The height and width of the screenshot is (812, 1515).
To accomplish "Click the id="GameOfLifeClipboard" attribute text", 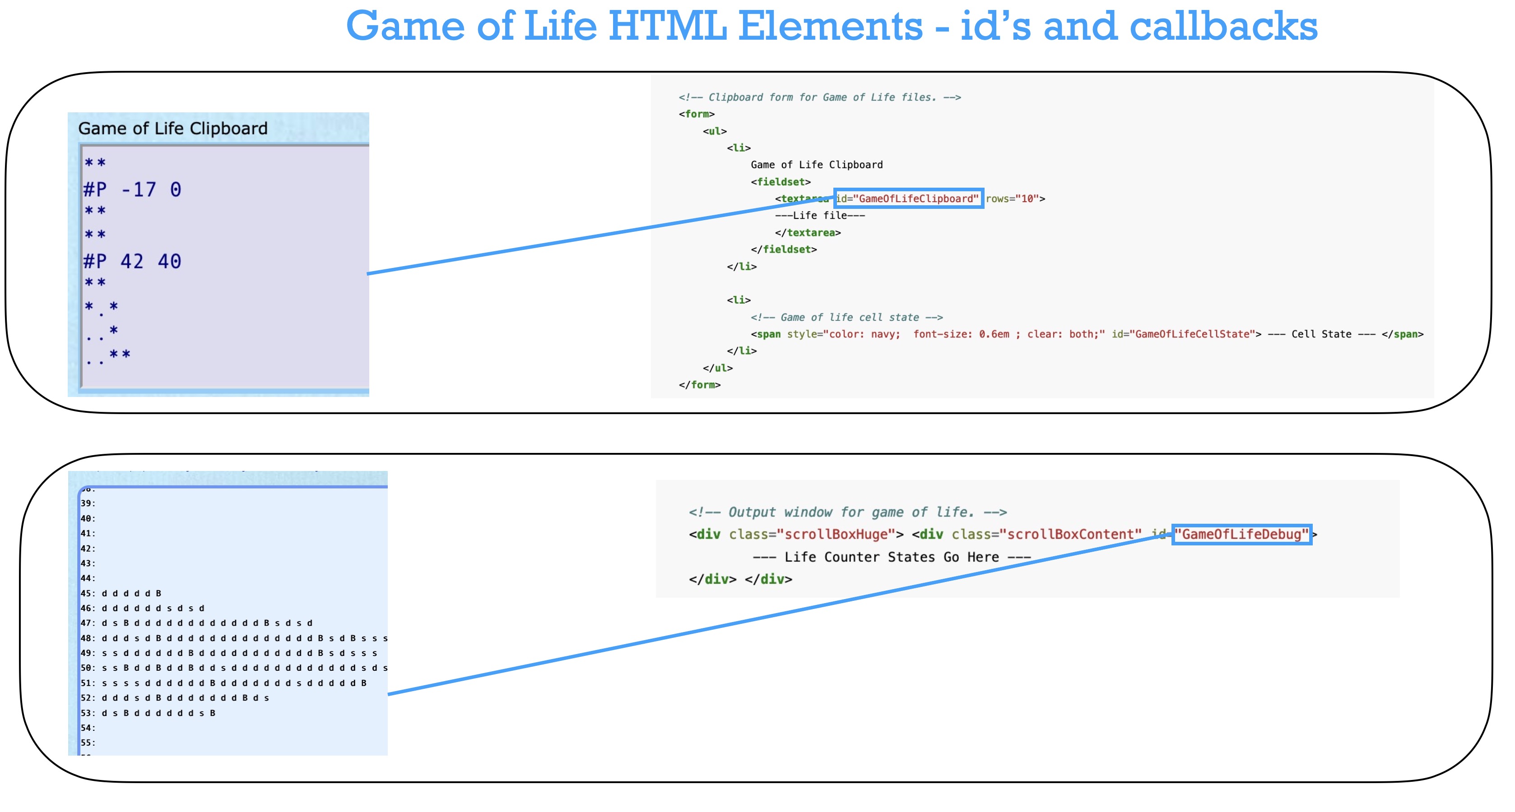I will 907,198.
